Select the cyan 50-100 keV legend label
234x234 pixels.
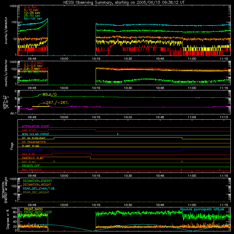[x=33, y=19]
